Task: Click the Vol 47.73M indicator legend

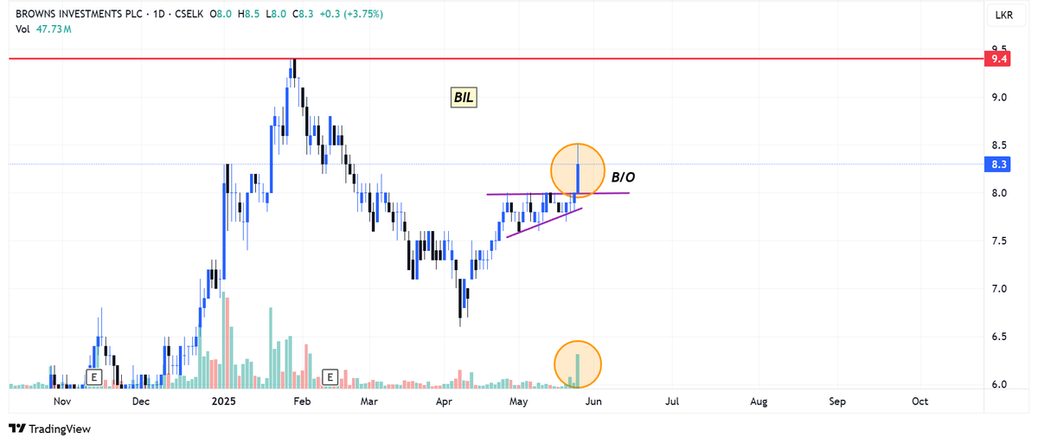Action: tap(43, 29)
